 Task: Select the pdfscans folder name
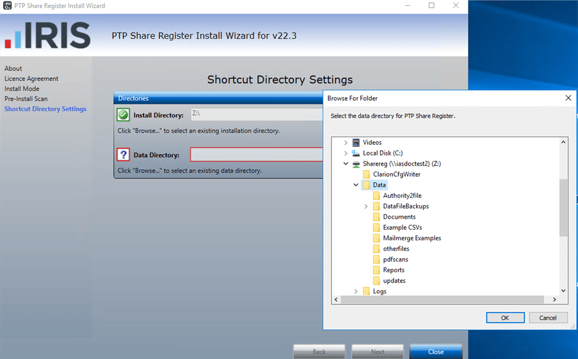coord(395,259)
